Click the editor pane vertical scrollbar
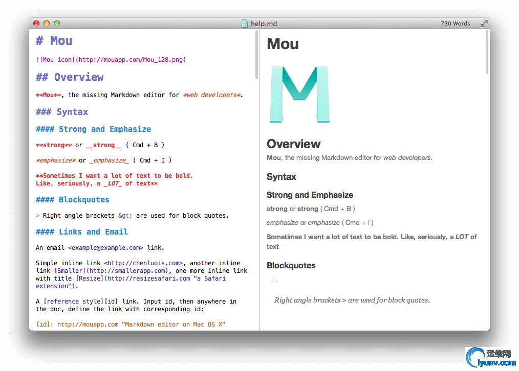The width and height of the screenshot is (519, 371). [x=256, y=55]
